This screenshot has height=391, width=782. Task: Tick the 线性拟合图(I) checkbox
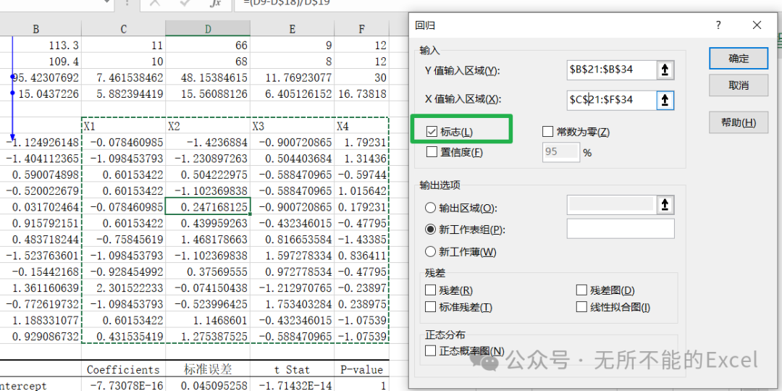581,307
